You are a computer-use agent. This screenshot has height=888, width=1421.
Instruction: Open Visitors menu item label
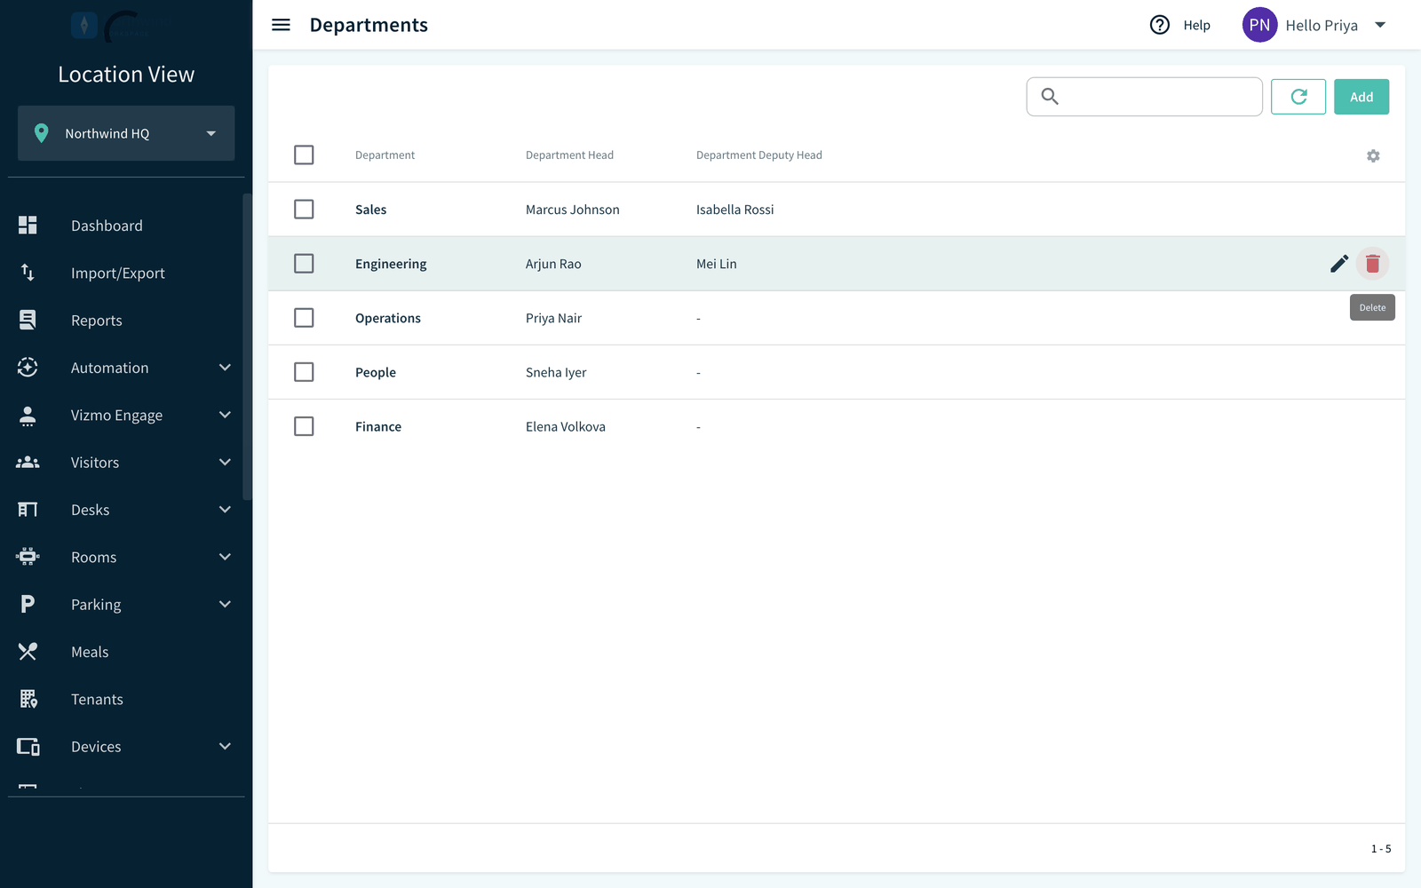(95, 463)
